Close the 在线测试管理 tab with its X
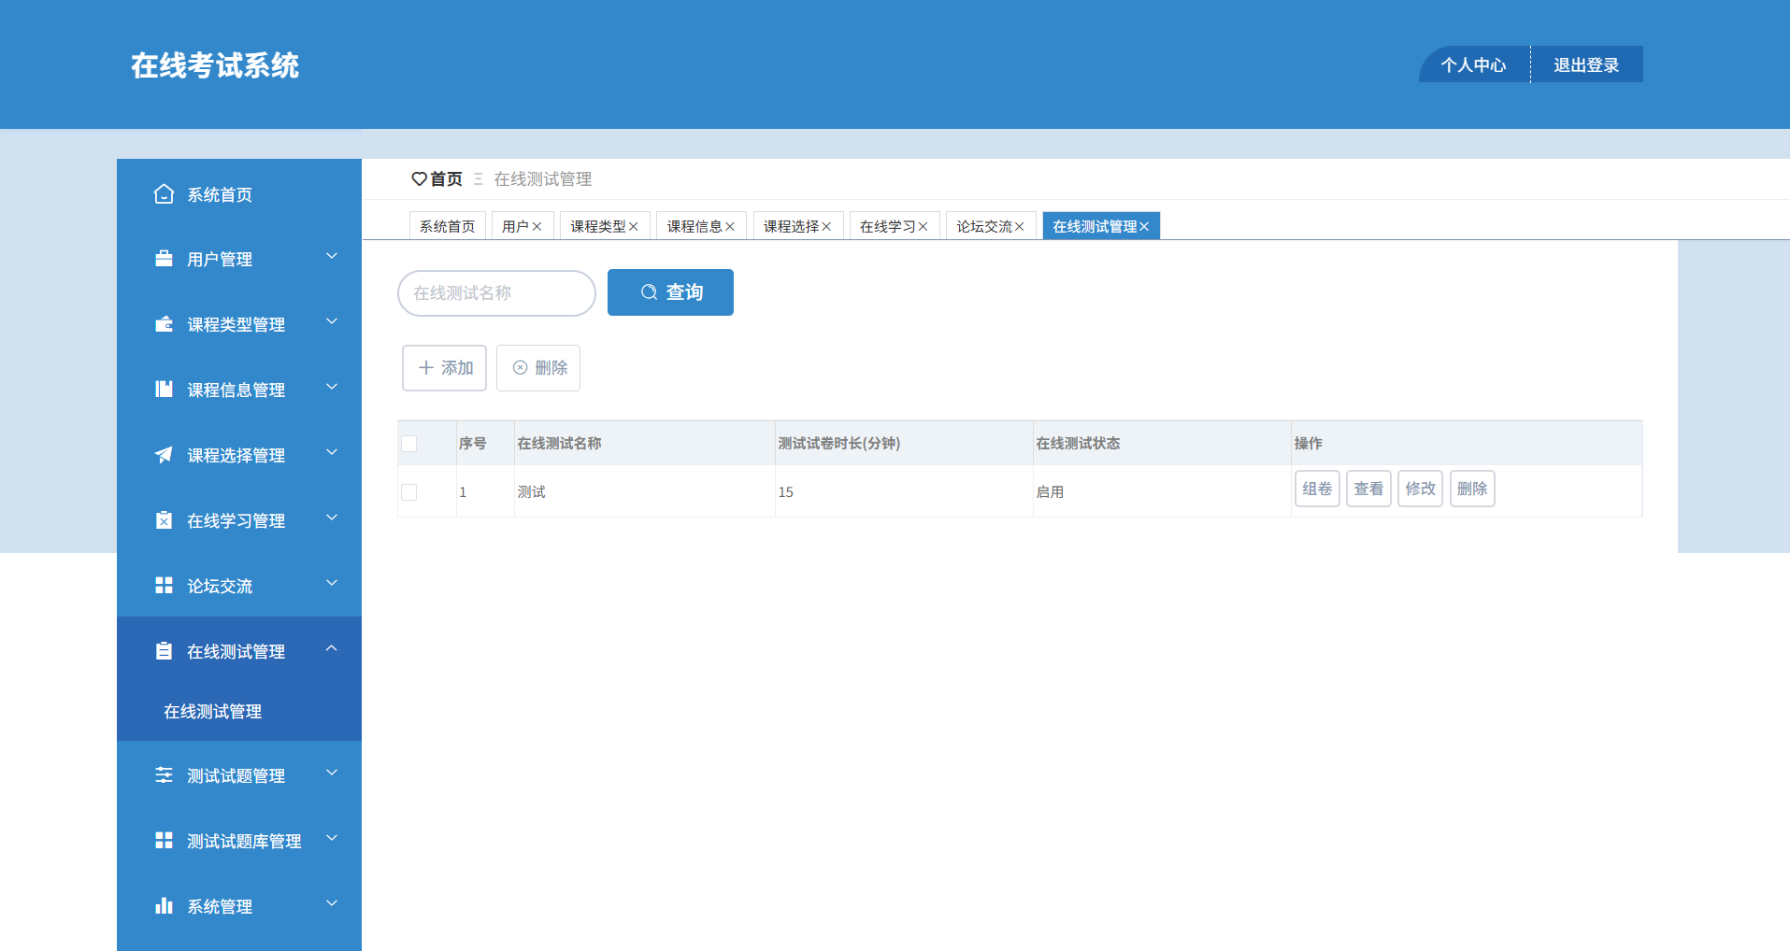Viewport: 1790px width, 951px height. (x=1144, y=226)
